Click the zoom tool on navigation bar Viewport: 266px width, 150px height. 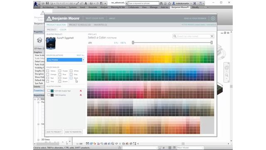(x=227, y=75)
